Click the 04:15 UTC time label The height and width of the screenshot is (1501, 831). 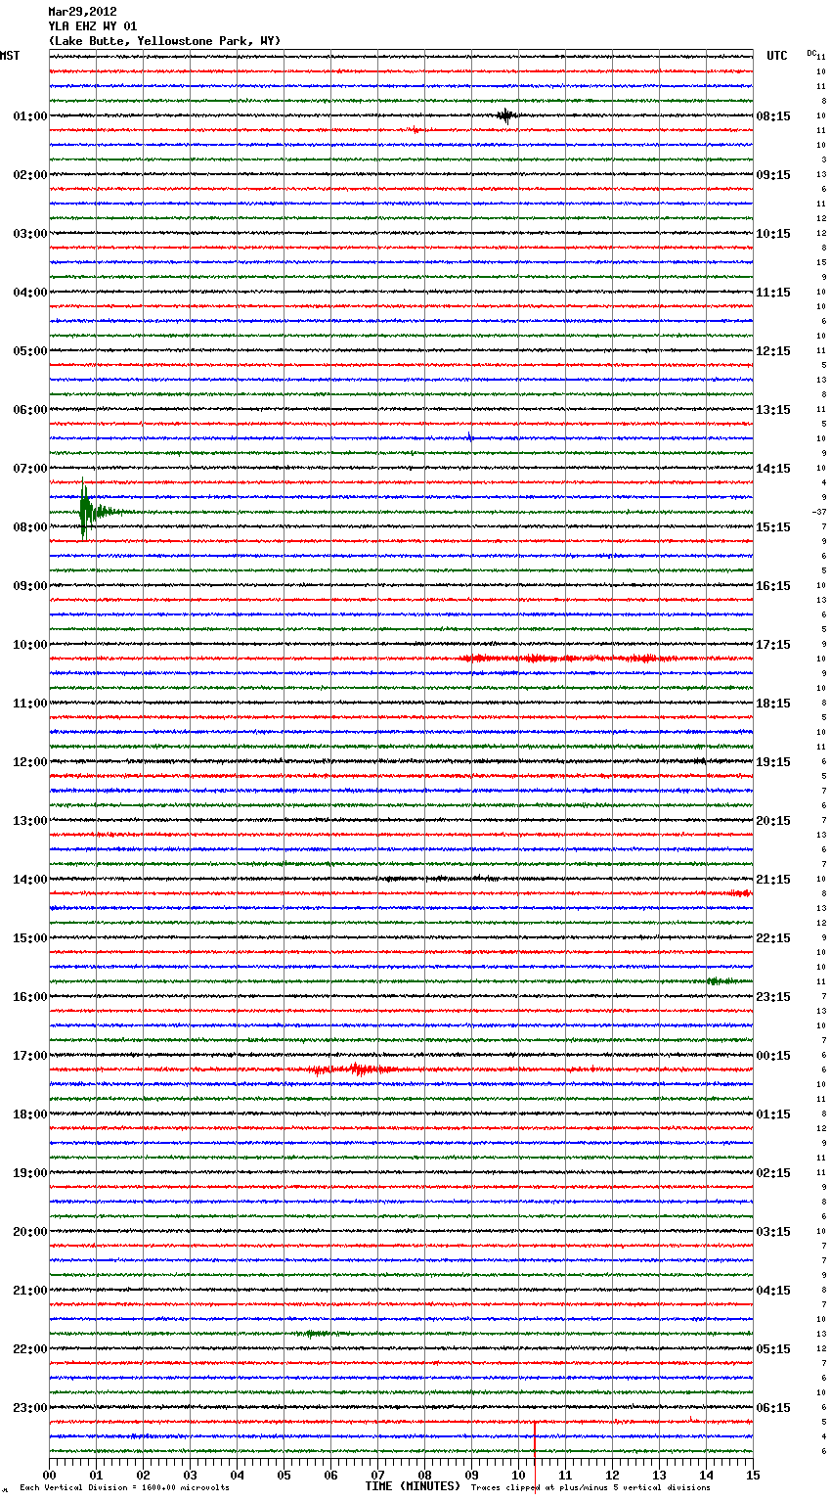tap(773, 1291)
